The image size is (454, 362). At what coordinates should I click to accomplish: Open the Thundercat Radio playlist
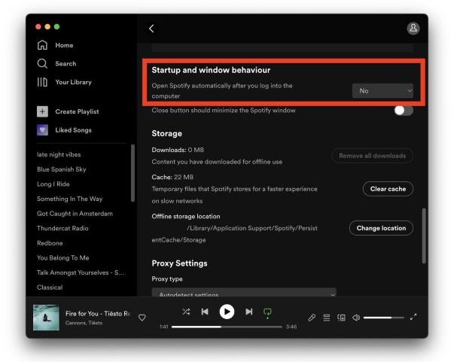click(x=62, y=228)
